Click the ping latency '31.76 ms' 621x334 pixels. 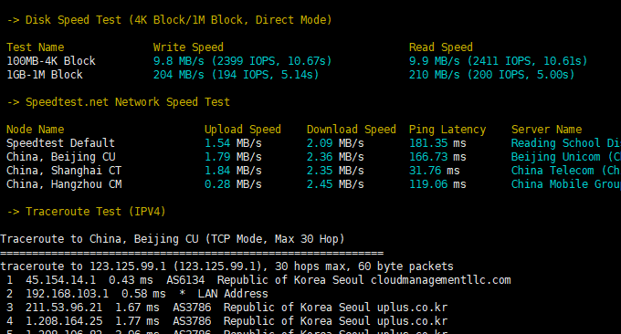tap(435, 171)
